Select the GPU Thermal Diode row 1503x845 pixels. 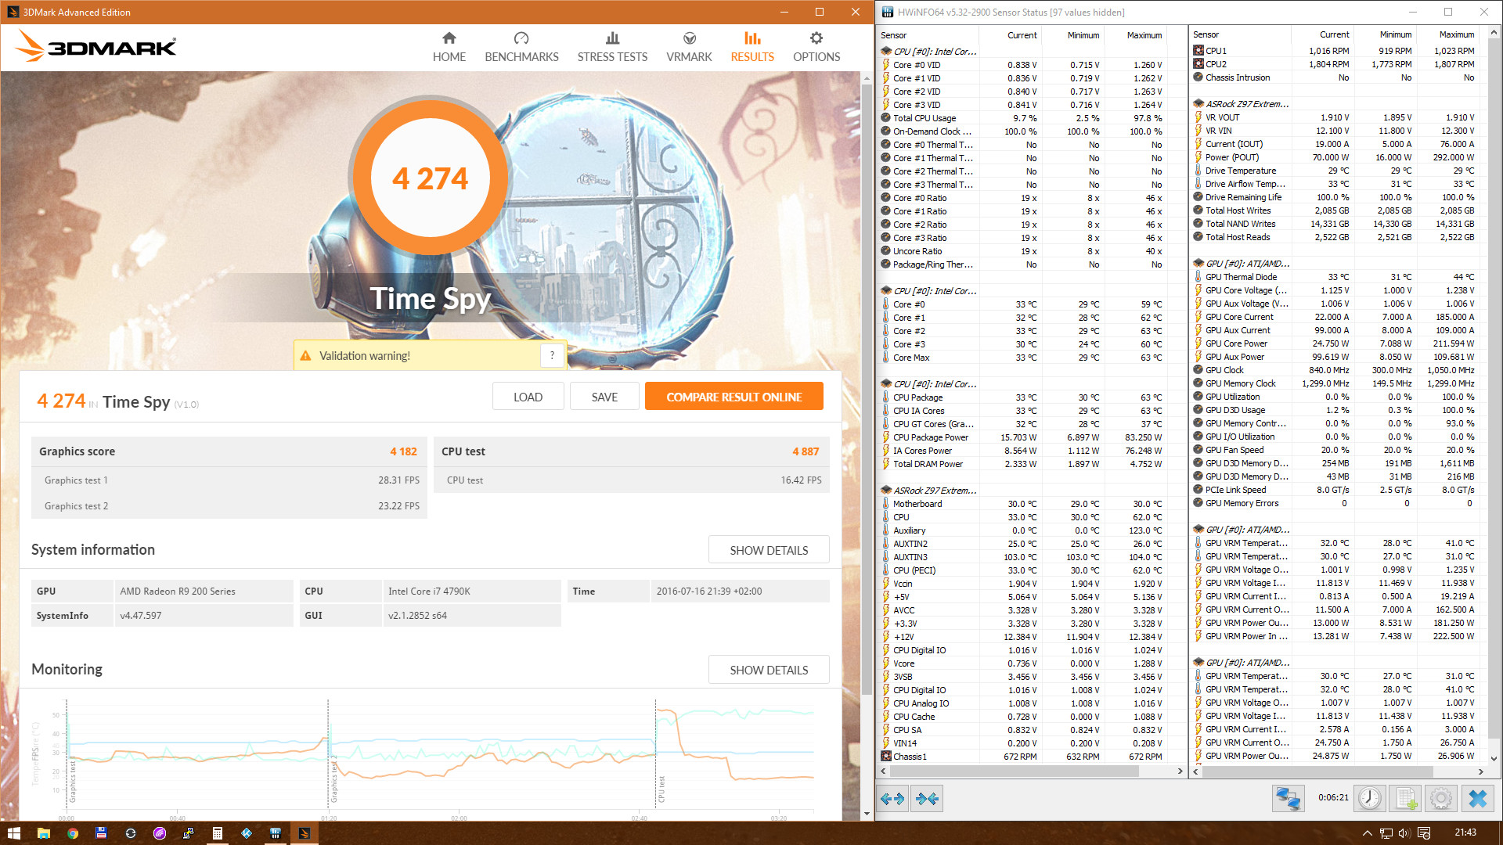tap(1335, 277)
